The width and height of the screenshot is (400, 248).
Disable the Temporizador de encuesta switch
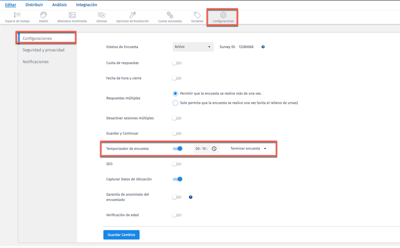coord(178,148)
